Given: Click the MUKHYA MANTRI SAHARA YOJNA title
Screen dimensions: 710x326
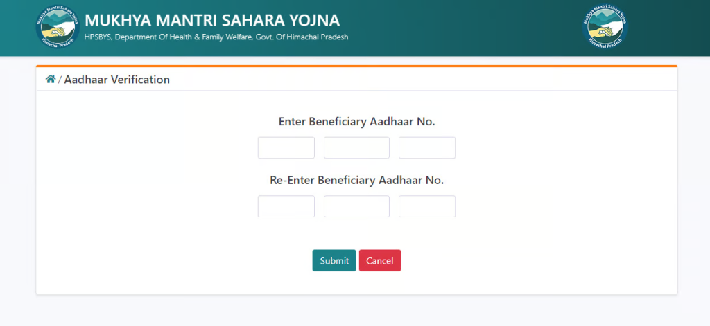Looking at the screenshot, I should pyautogui.click(x=212, y=20).
